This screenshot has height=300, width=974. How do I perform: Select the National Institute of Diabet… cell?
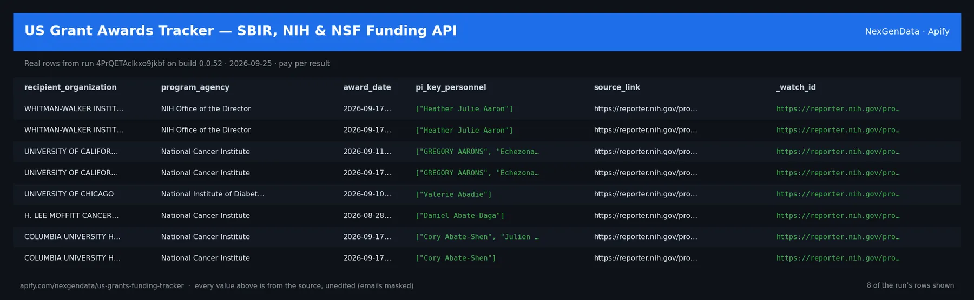click(213, 194)
